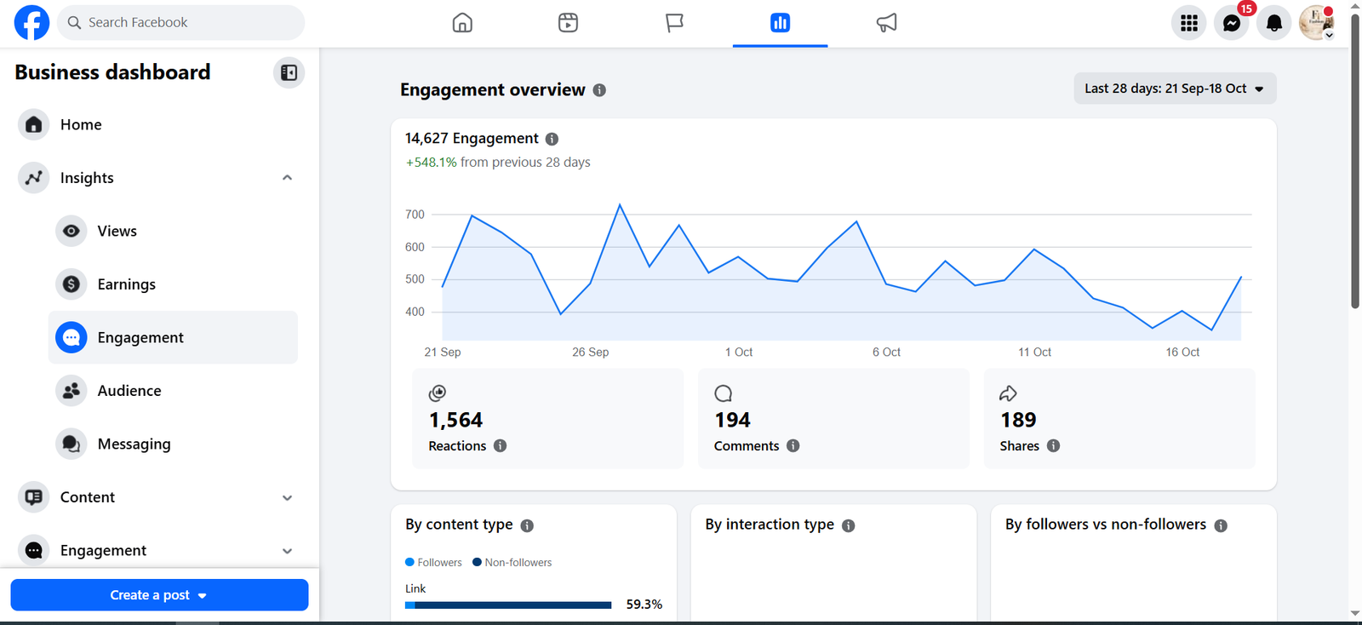
Task: Click the Link content type progress bar
Action: point(508,605)
